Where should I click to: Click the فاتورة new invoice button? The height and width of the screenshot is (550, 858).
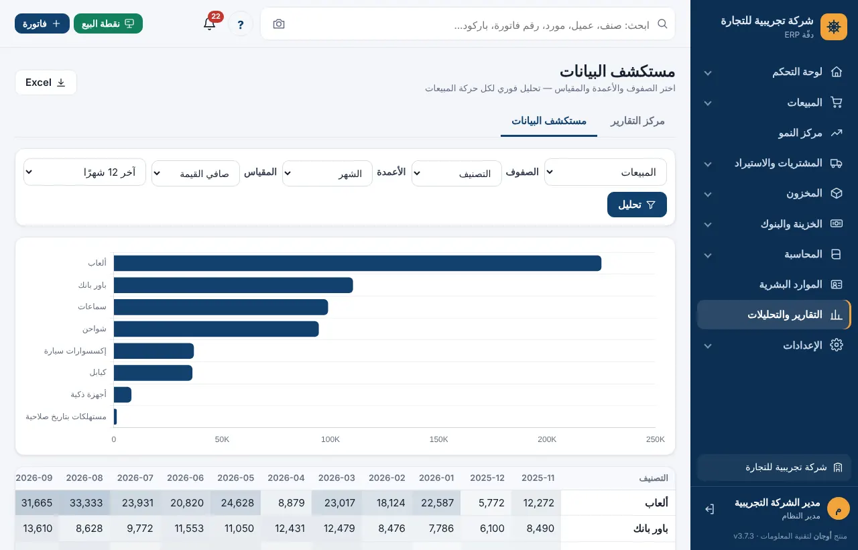(42, 23)
